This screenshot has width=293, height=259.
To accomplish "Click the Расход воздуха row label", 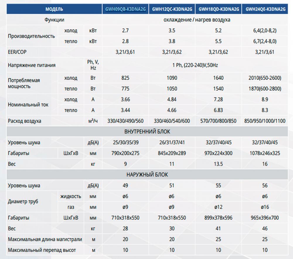I will pos(25,121).
